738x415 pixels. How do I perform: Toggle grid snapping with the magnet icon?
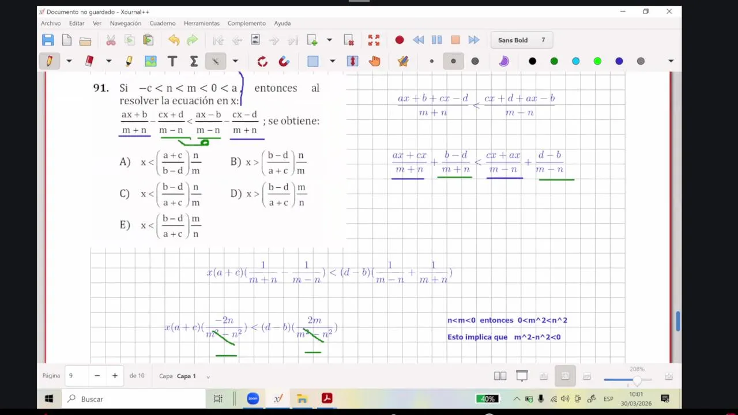[284, 61]
